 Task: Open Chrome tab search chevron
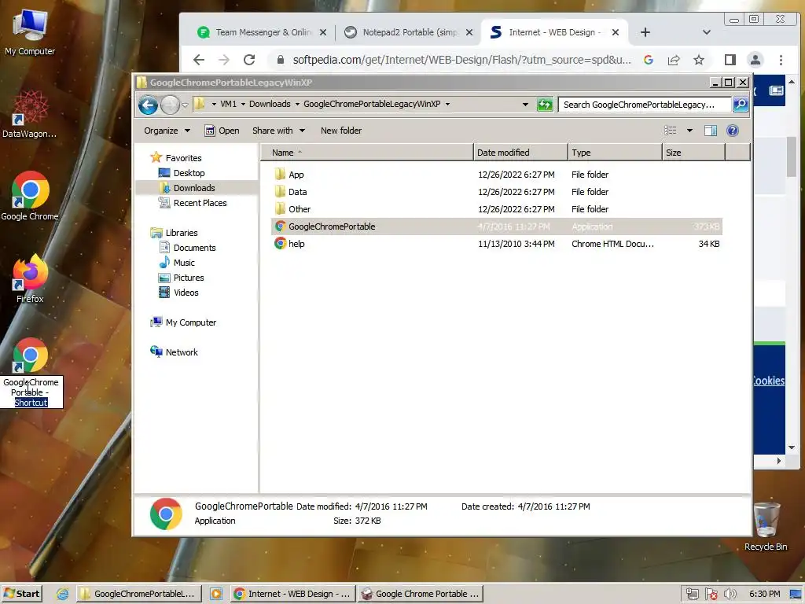707,32
